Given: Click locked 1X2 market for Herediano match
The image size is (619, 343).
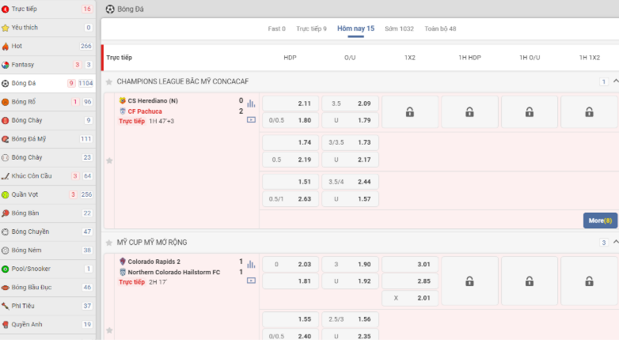Looking at the screenshot, I should (x=410, y=112).
